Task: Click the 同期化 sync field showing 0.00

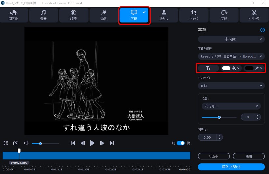Action: [207, 138]
